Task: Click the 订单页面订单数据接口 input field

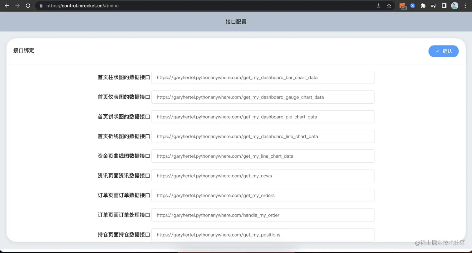Action: point(263,195)
